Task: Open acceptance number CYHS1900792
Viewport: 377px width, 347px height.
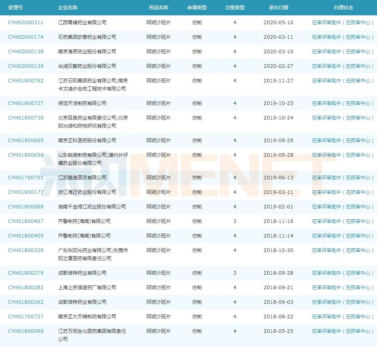Action: (x=26, y=81)
